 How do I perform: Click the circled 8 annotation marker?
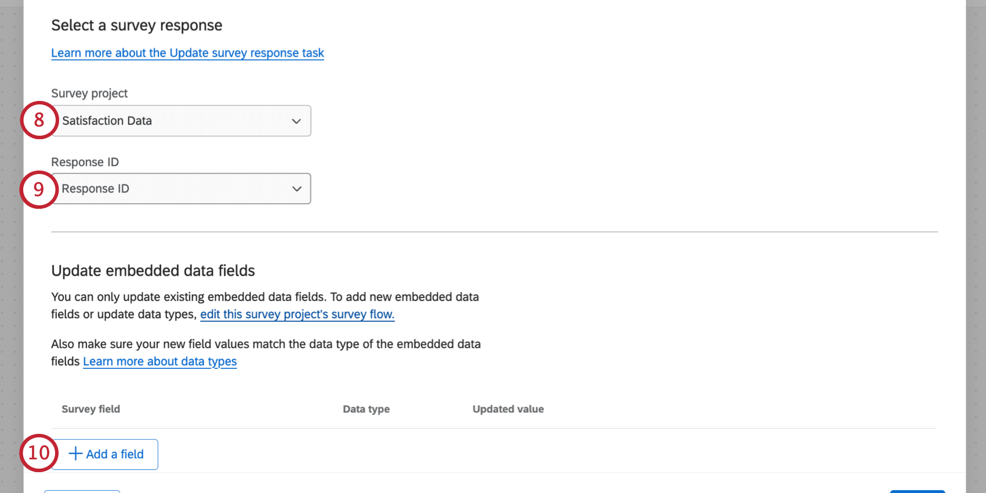pyautogui.click(x=38, y=121)
